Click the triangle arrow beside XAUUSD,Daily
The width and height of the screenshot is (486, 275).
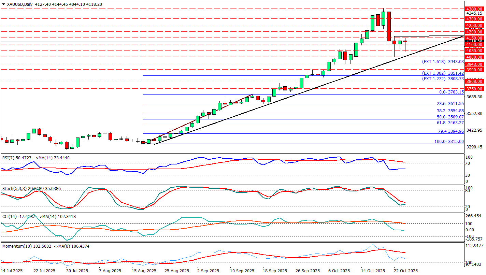(3, 4)
